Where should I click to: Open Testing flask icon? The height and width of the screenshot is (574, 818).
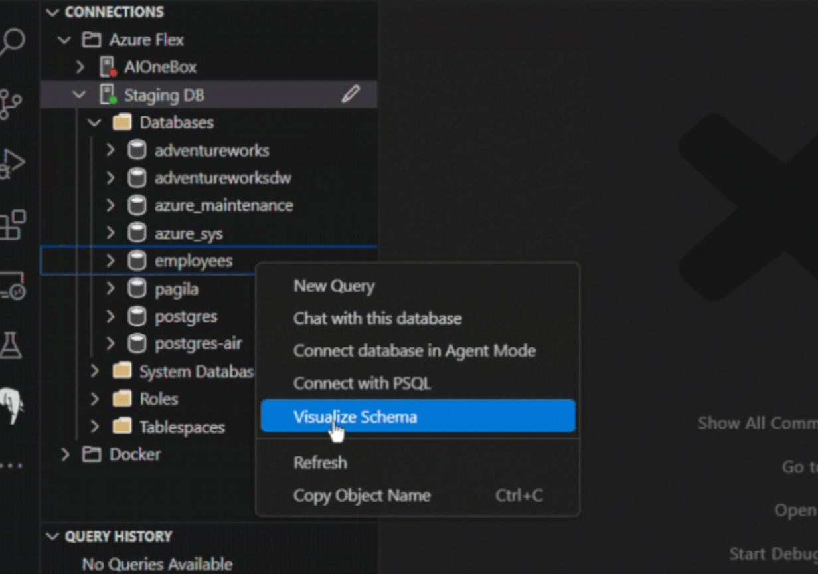(x=11, y=345)
